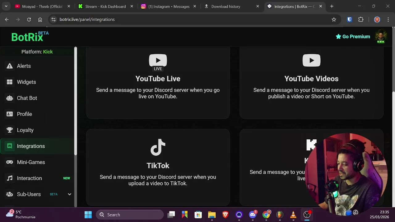
Task: Open VLC media player from the taskbar
Action: pyautogui.click(x=293, y=215)
